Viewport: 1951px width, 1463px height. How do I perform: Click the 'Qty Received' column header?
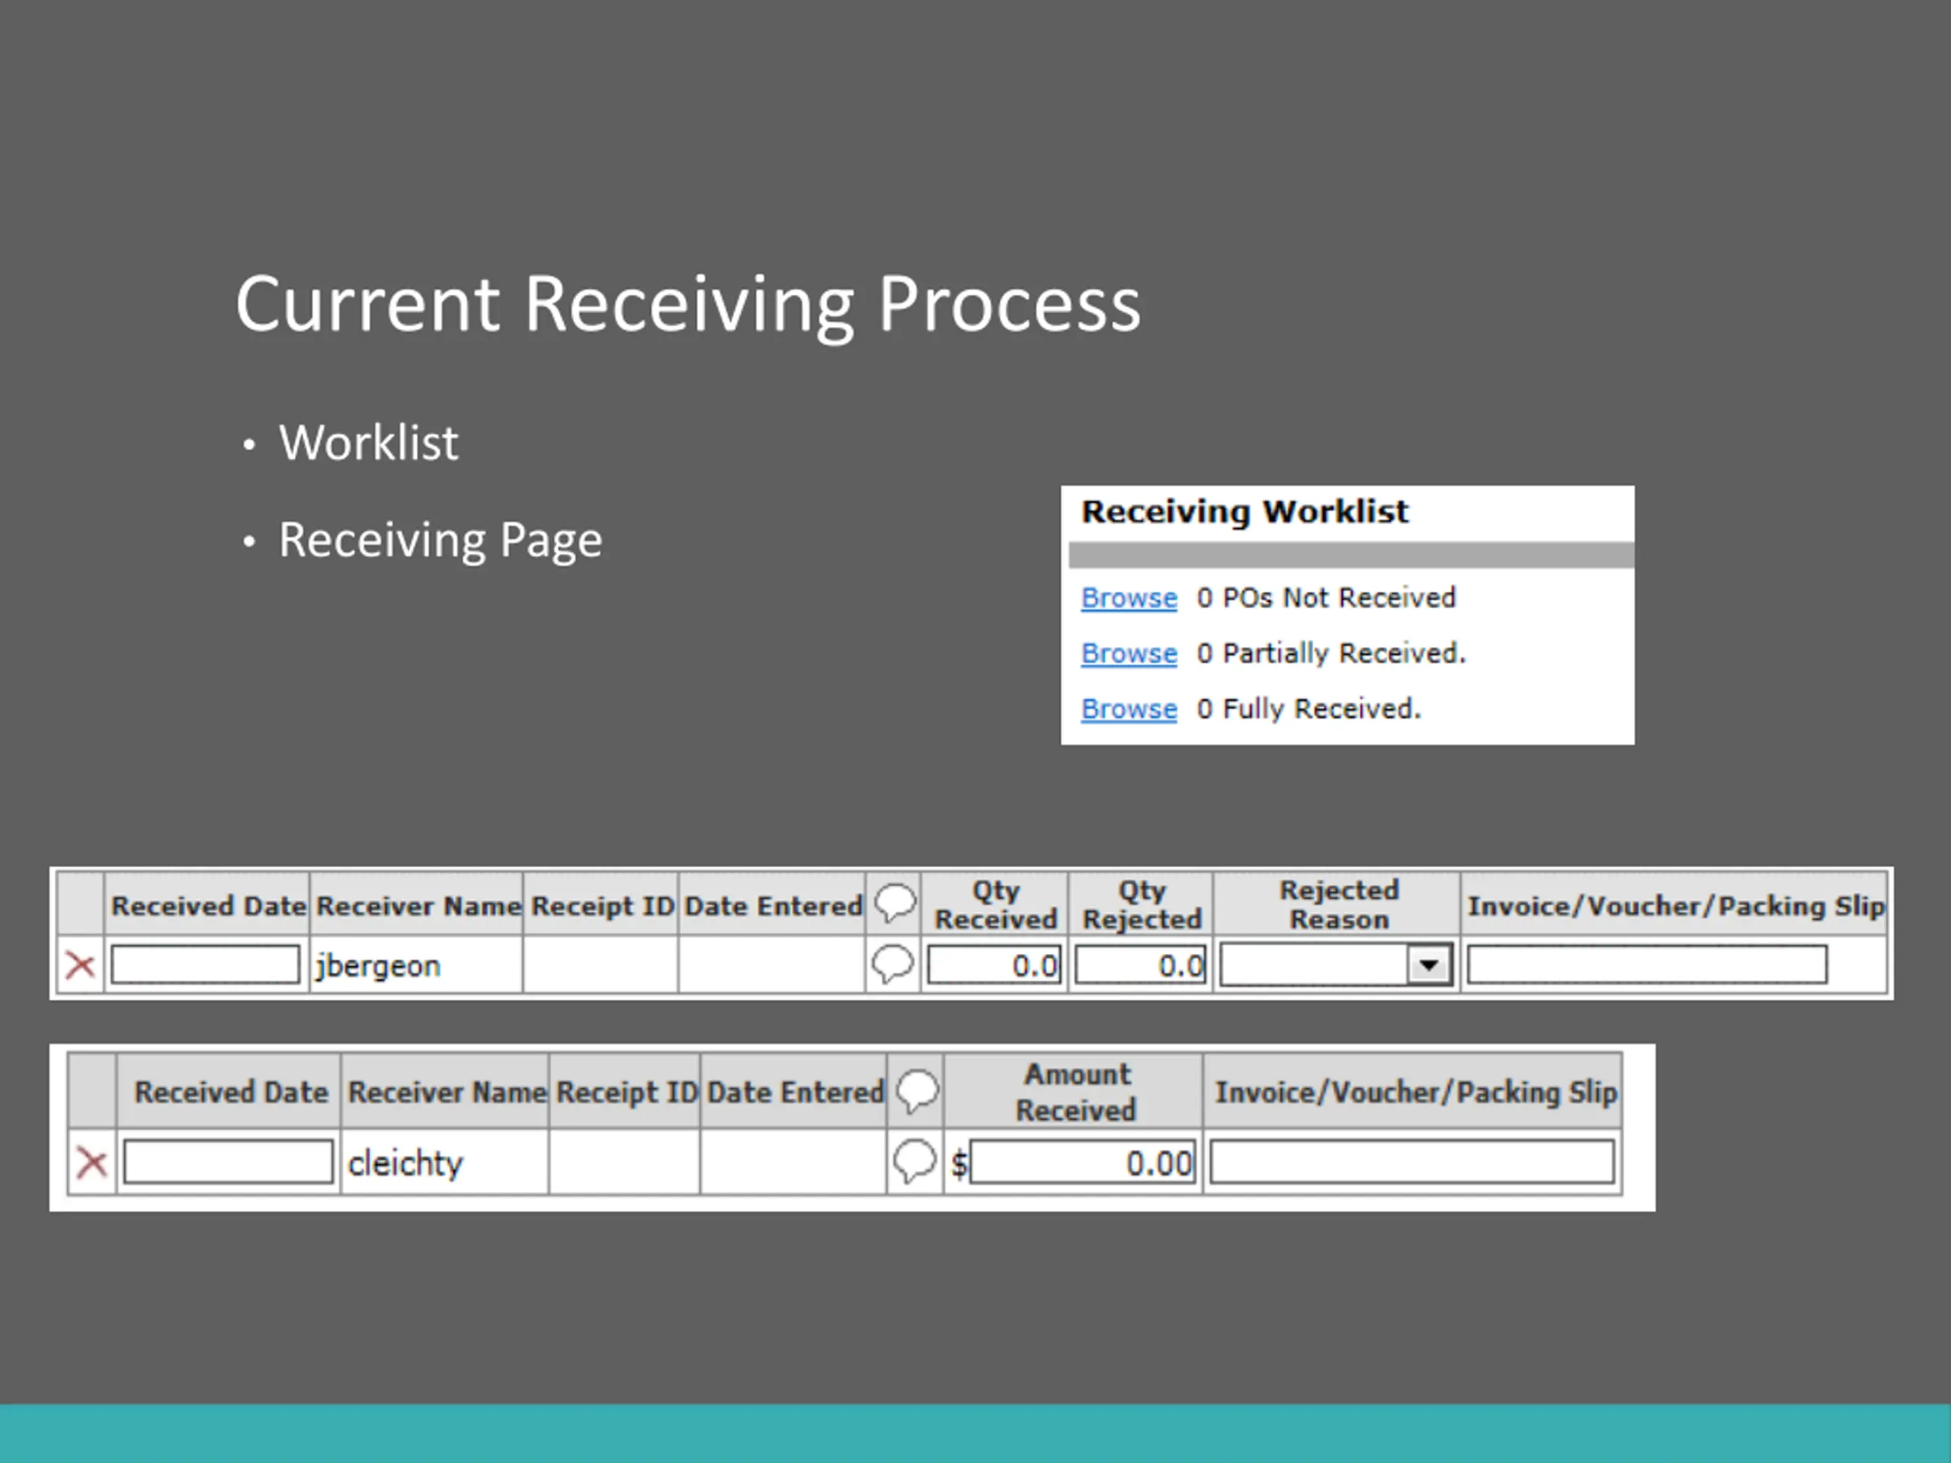pos(996,904)
